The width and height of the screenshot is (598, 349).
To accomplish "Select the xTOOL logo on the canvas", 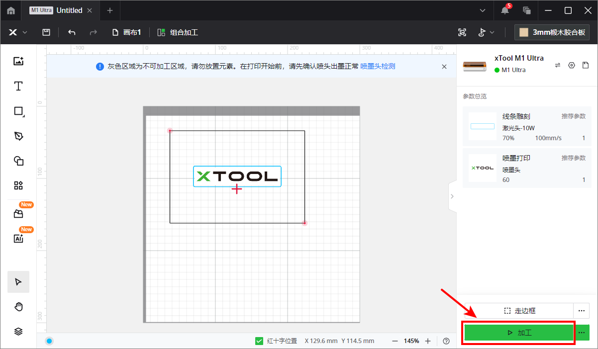I will (x=237, y=176).
